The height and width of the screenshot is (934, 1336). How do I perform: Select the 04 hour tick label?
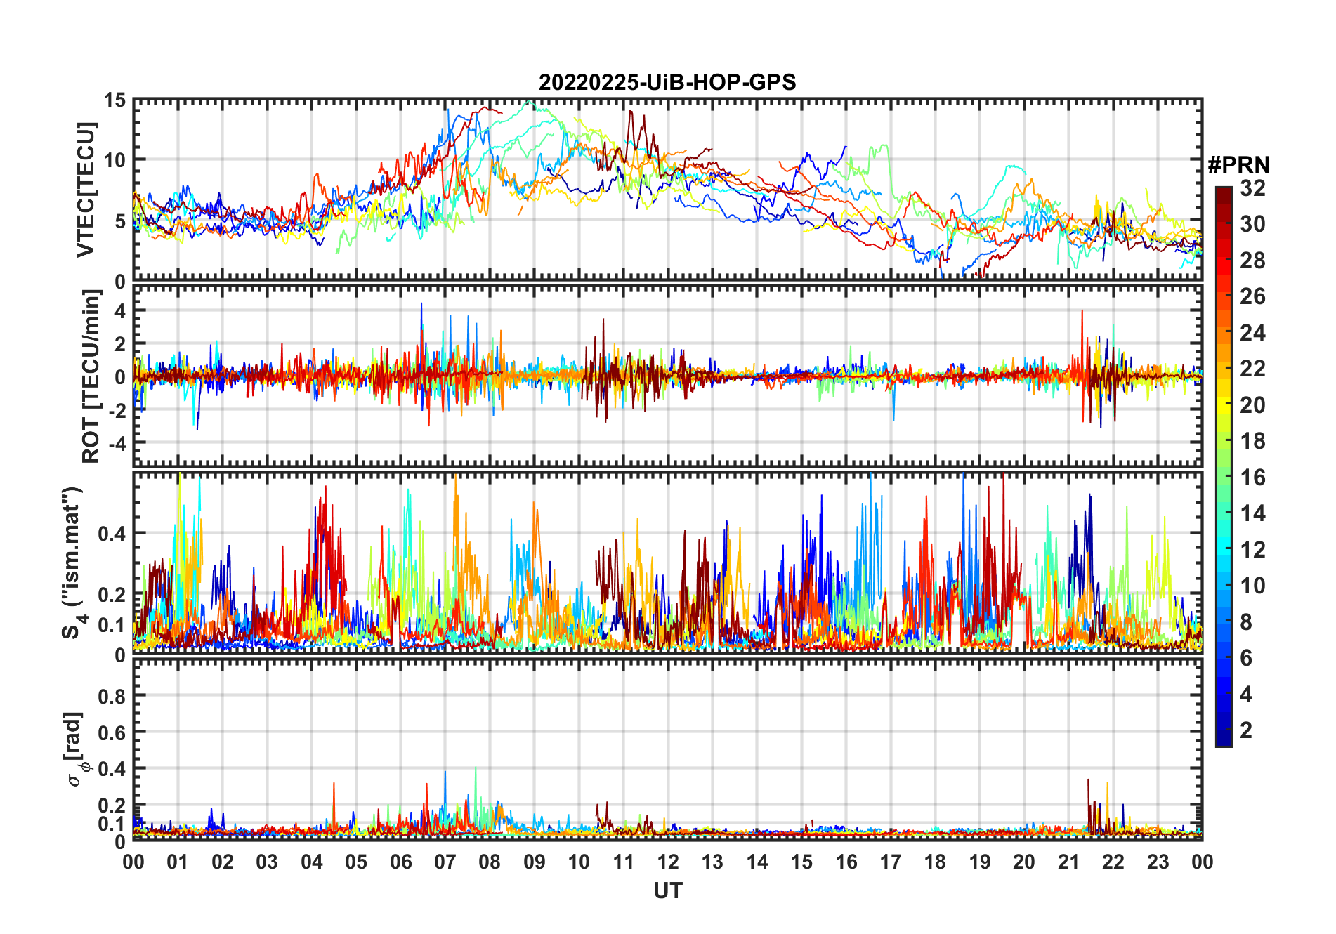pos(312,862)
